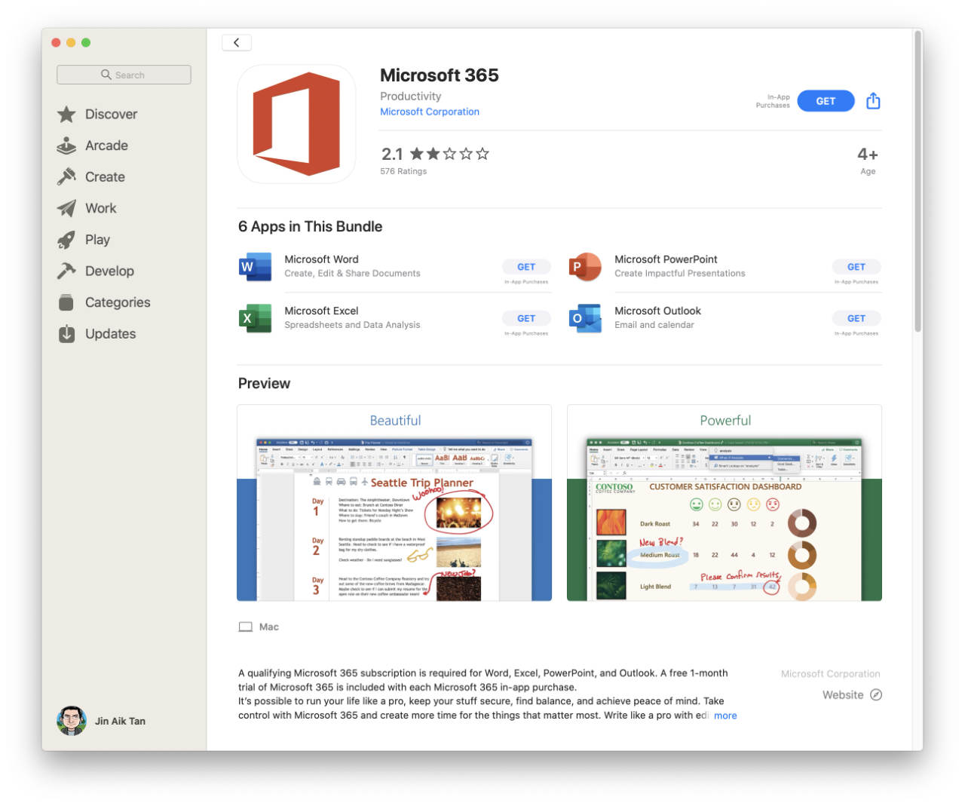Click the "Productivity" category text
This screenshot has height=806, width=965.
[411, 97]
